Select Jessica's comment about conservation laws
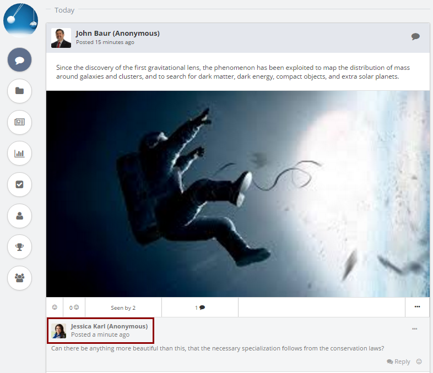The width and height of the screenshot is (433, 373). [218, 348]
